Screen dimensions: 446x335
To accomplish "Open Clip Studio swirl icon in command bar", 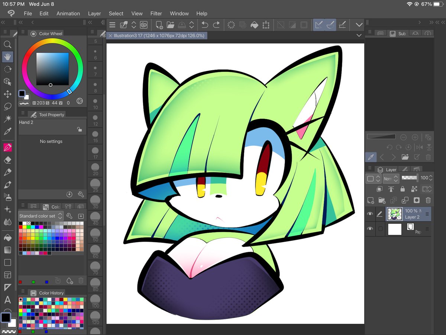I will click(x=144, y=25).
